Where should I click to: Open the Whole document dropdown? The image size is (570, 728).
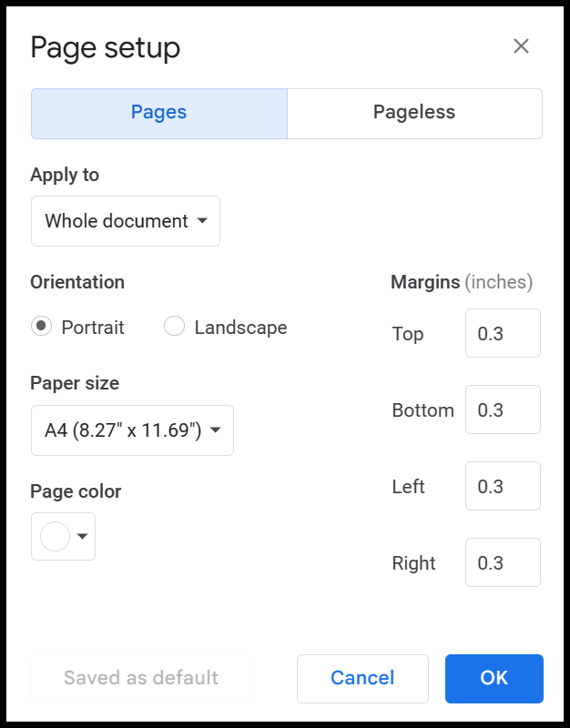[126, 221]
